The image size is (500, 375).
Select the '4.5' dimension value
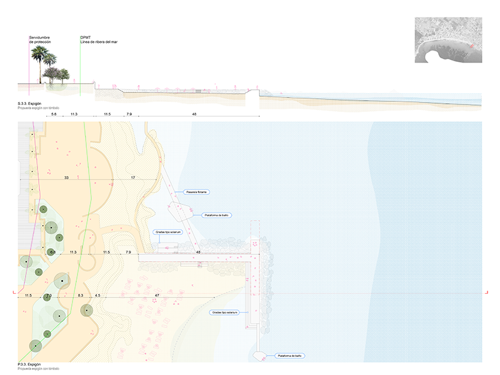pyautogui.click(x=97, y=294)
